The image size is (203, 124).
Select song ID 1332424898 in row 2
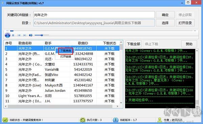pyautogui.click(x=84, y=54)
